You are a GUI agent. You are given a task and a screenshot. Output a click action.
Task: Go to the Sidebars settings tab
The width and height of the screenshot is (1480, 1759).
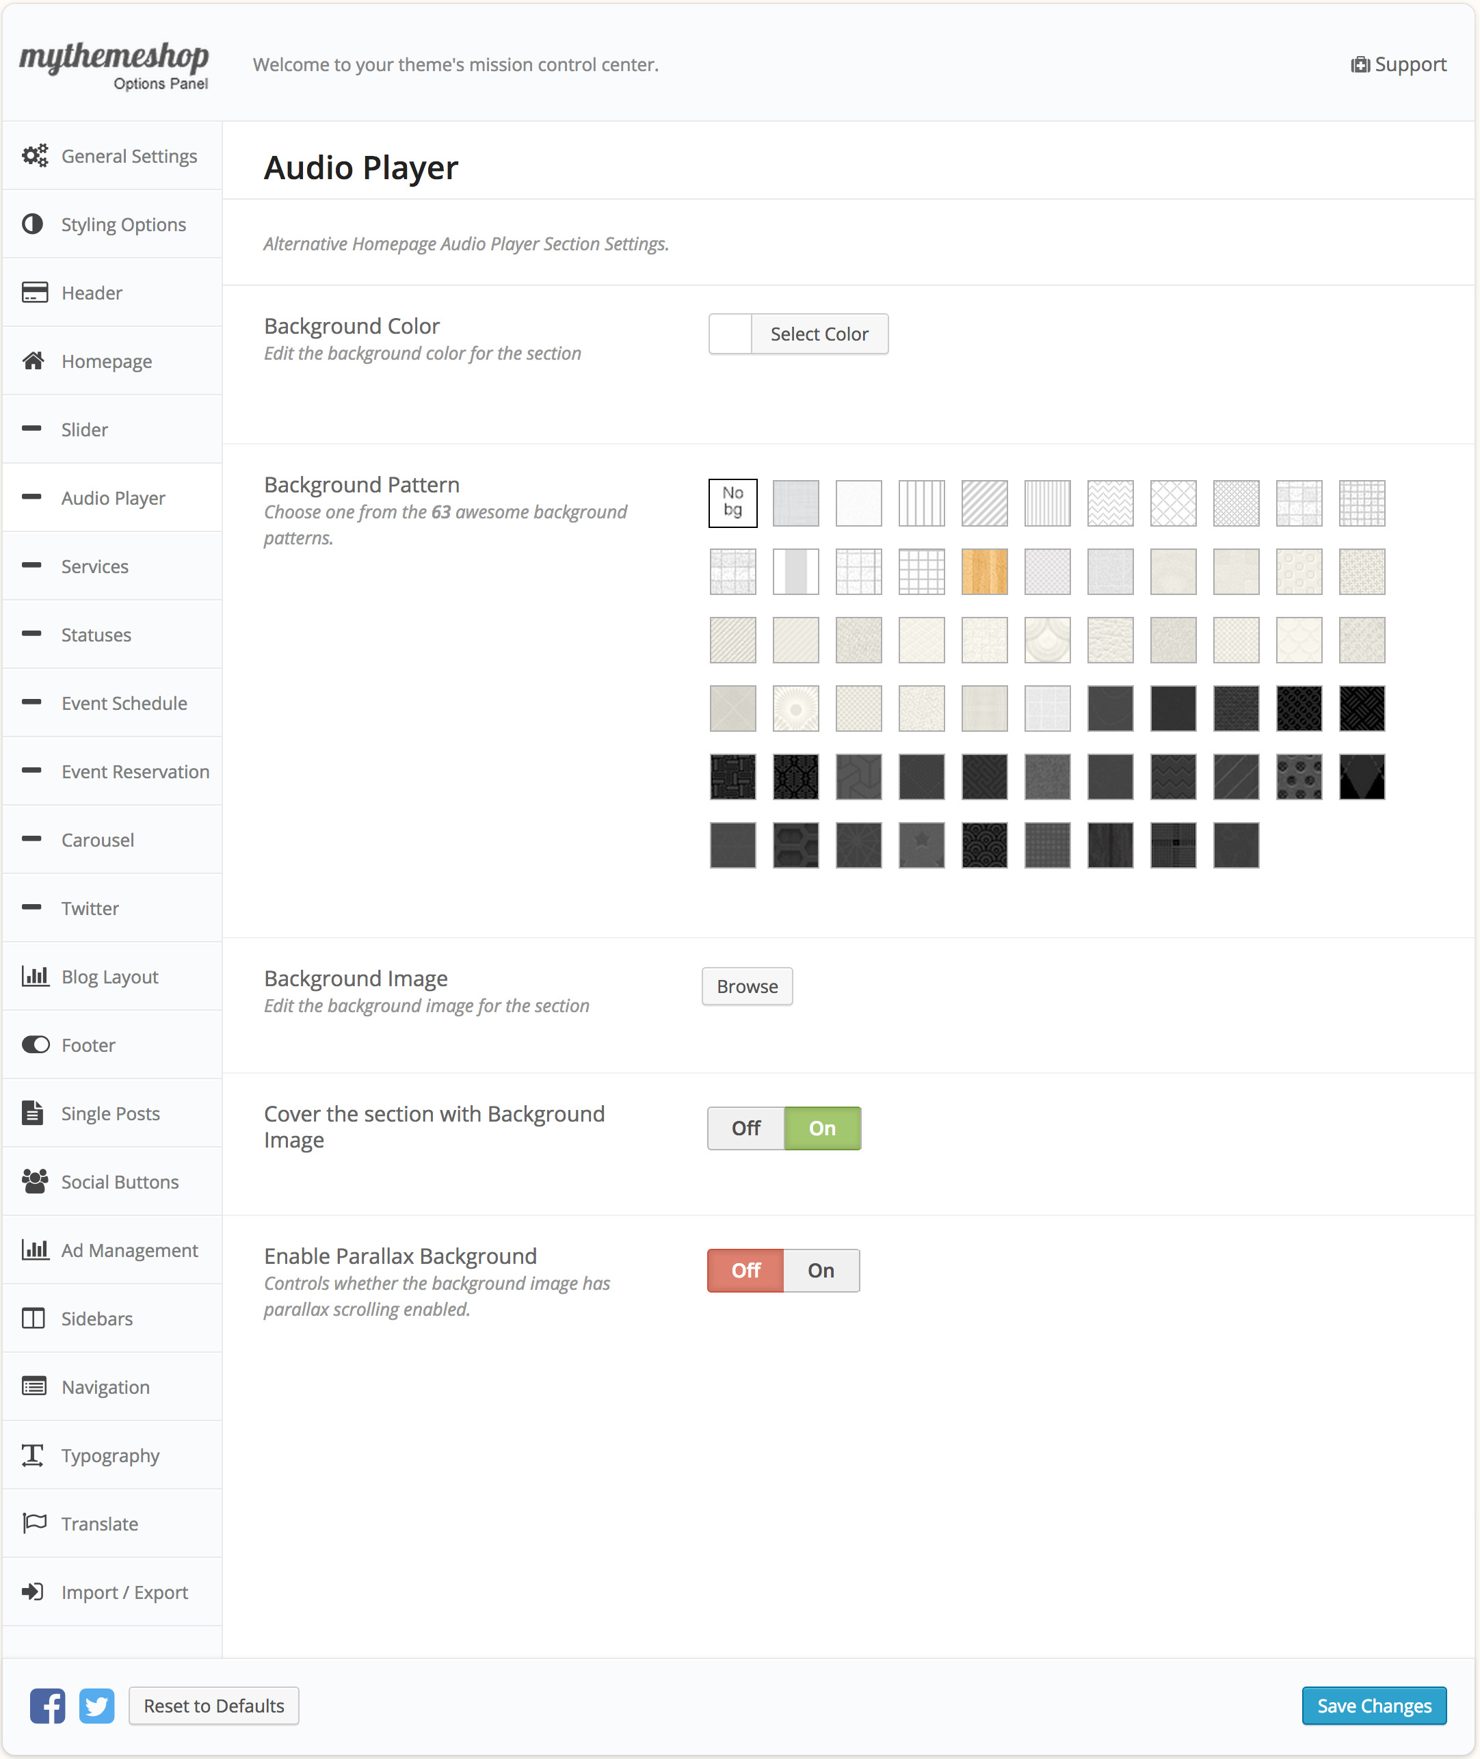(x=96, y=1319)
